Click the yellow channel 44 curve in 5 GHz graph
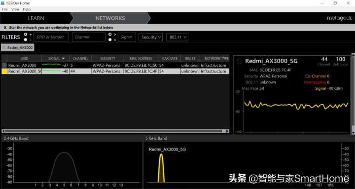355x189 pixels. (161, 168)
